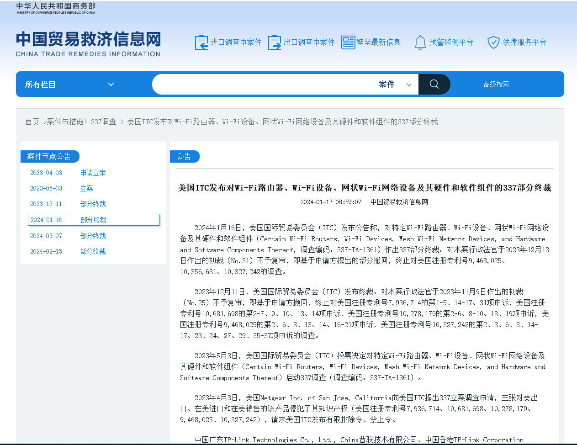Go to 首页 in breadcrumb
The height and width of the screenshot is (445, 577).
[32, 122]
